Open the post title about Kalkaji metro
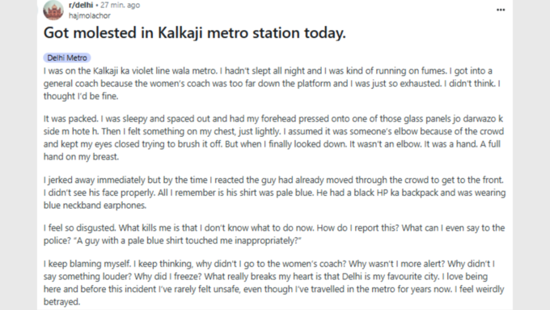 pos(195,32)
